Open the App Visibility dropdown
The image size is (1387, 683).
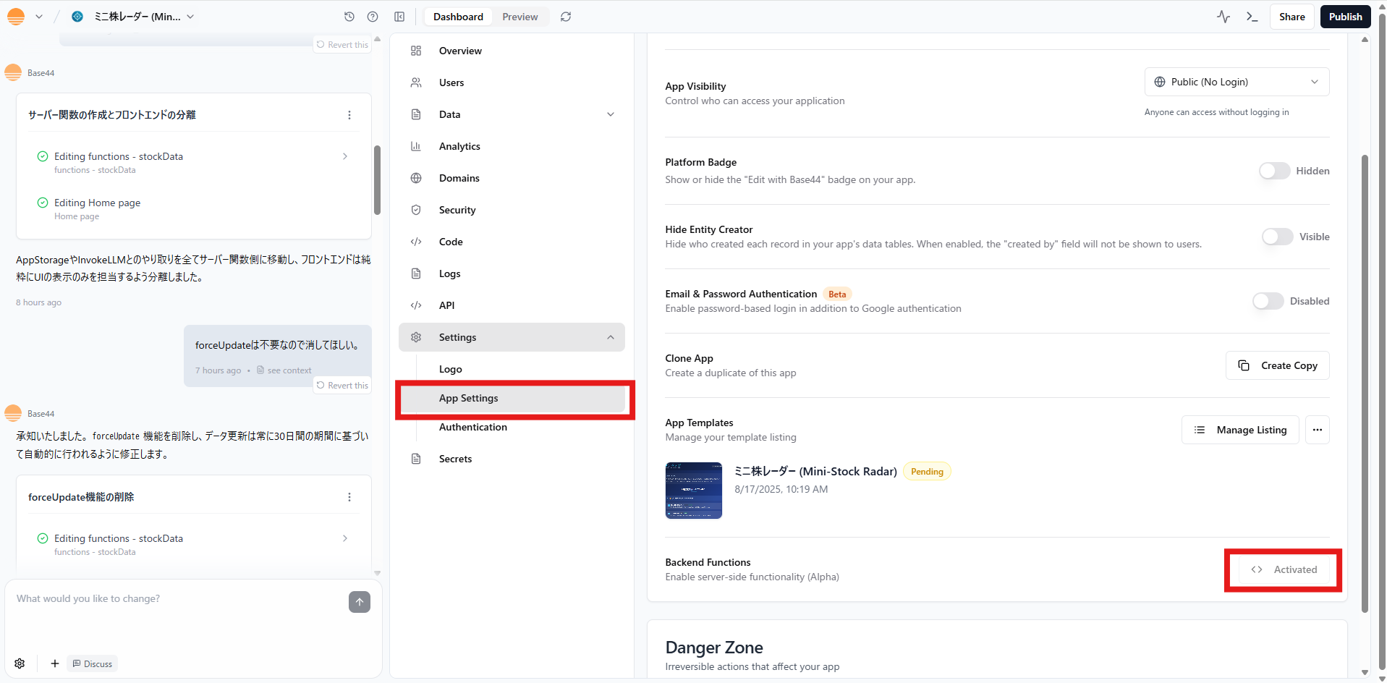click(x=1237, y=82)
